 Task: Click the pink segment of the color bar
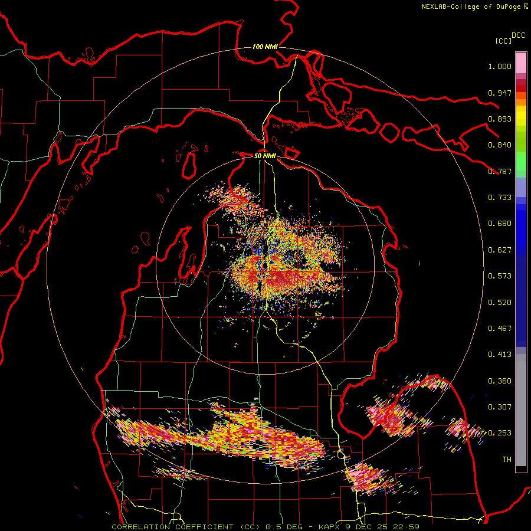(521, 63)
